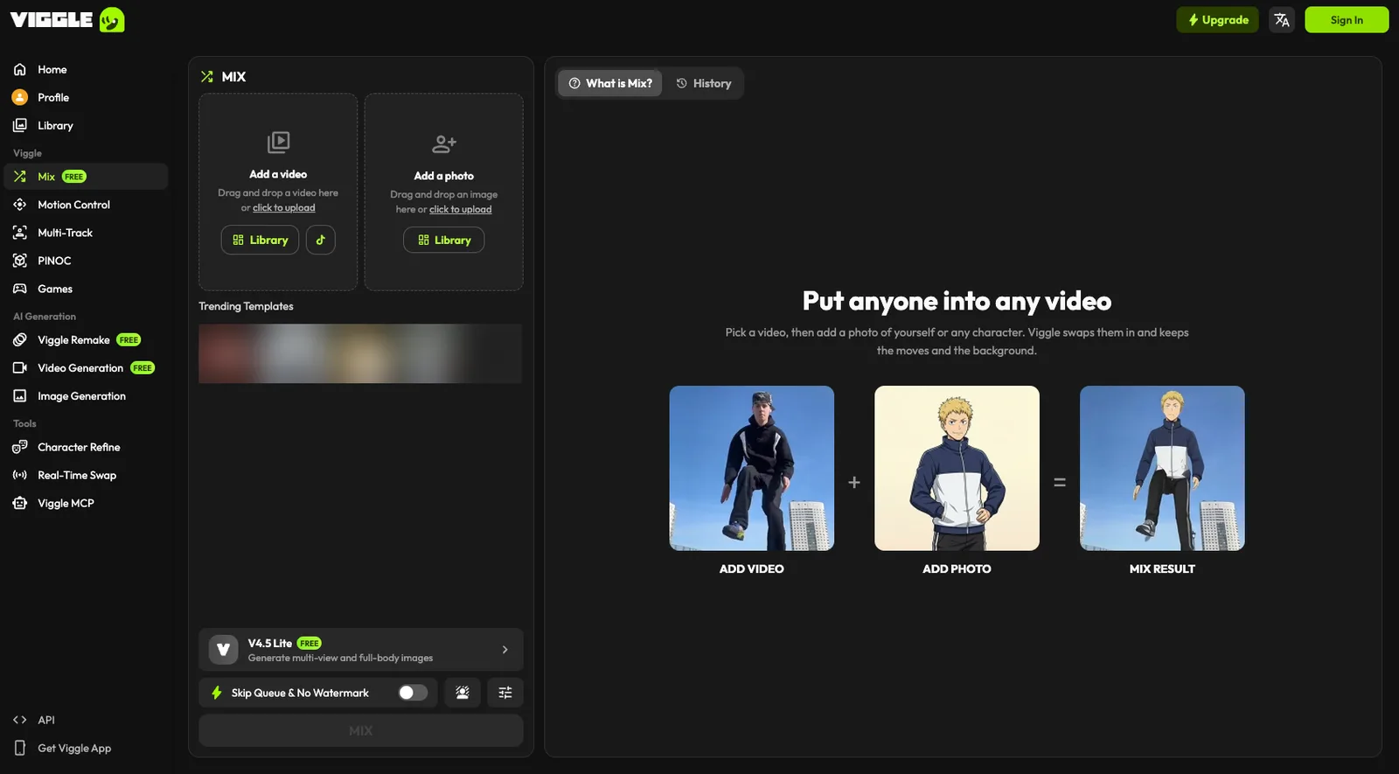Click the TikTok import icon
Screen dimensions: 1399x774
click(x=321, y=240)
